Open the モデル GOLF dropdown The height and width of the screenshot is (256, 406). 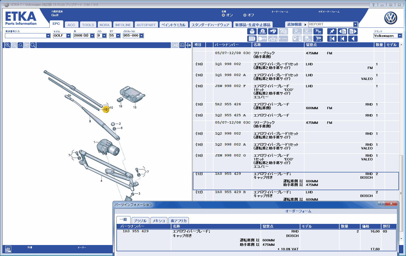tap(68, 36)
